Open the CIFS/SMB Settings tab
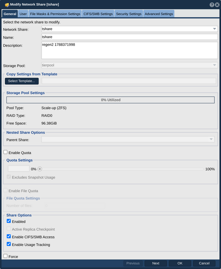The width and height of the screenshot is (221, 269). [x=98, y=14]
